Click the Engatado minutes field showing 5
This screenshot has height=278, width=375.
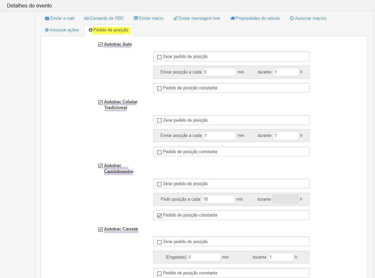[x=204, y=257]
